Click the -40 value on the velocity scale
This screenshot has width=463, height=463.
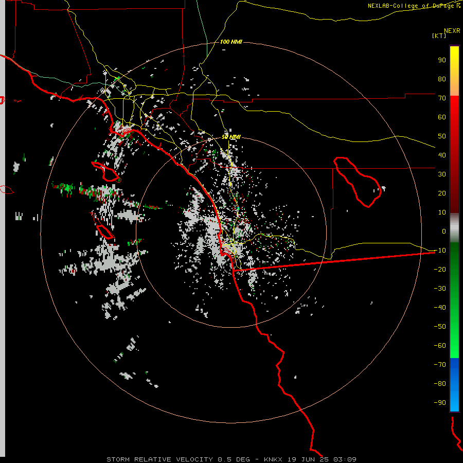click(440, 308)
